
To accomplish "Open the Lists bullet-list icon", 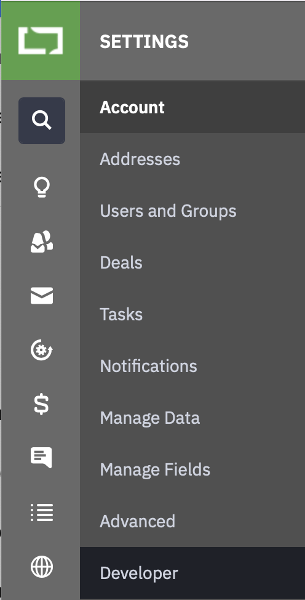I will (42, 513).
